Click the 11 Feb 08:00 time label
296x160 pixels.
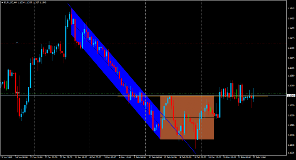[155, 157]
